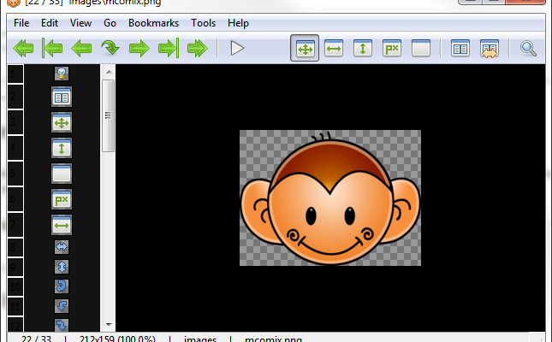Select thumbnail 11 rotate left icon
552x342 pixels.
point(62,306)
